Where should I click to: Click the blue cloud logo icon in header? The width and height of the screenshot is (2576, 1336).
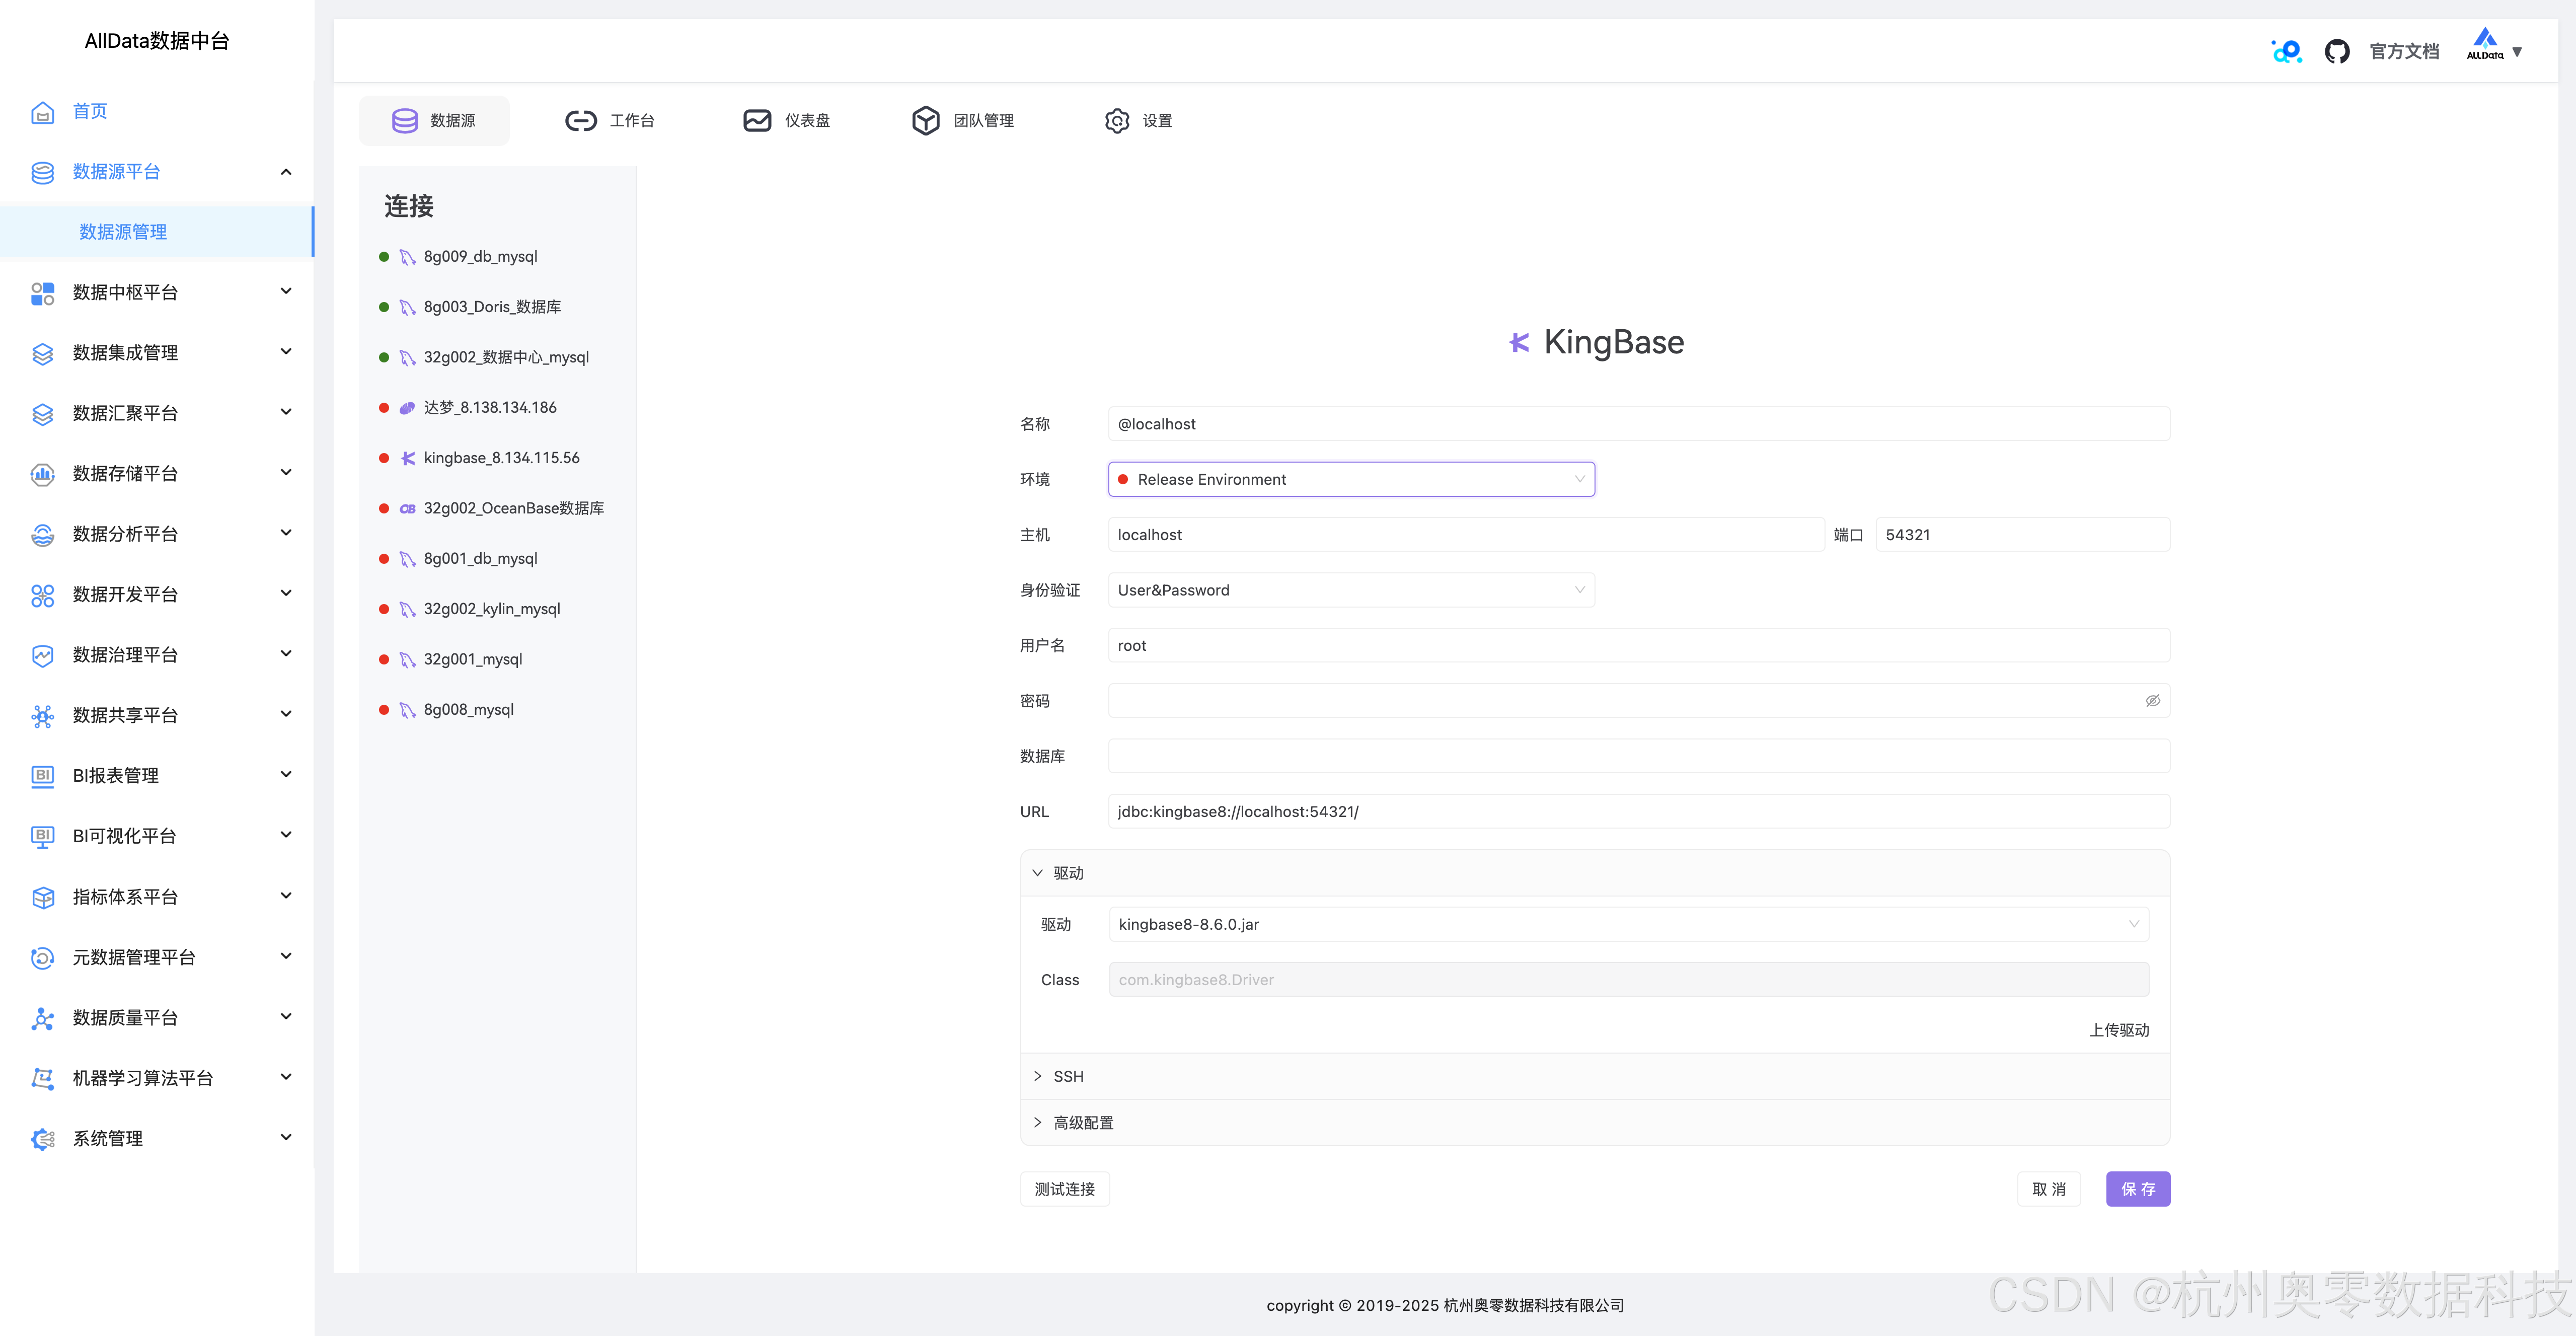2286,51
